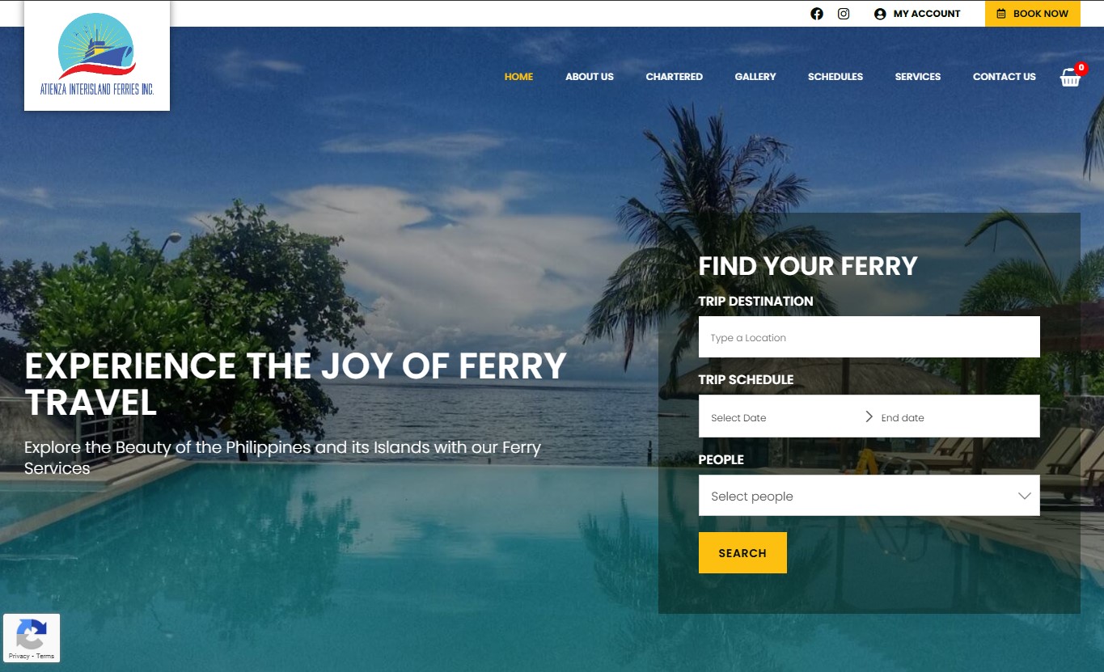Navigate to the Chartered page
Viewport: 1104px width, 672px height.
coord(675,77)
